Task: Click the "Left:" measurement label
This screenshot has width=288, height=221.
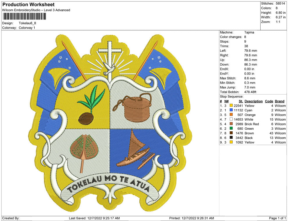Action: pyautogui.click(x=223, y=51)
